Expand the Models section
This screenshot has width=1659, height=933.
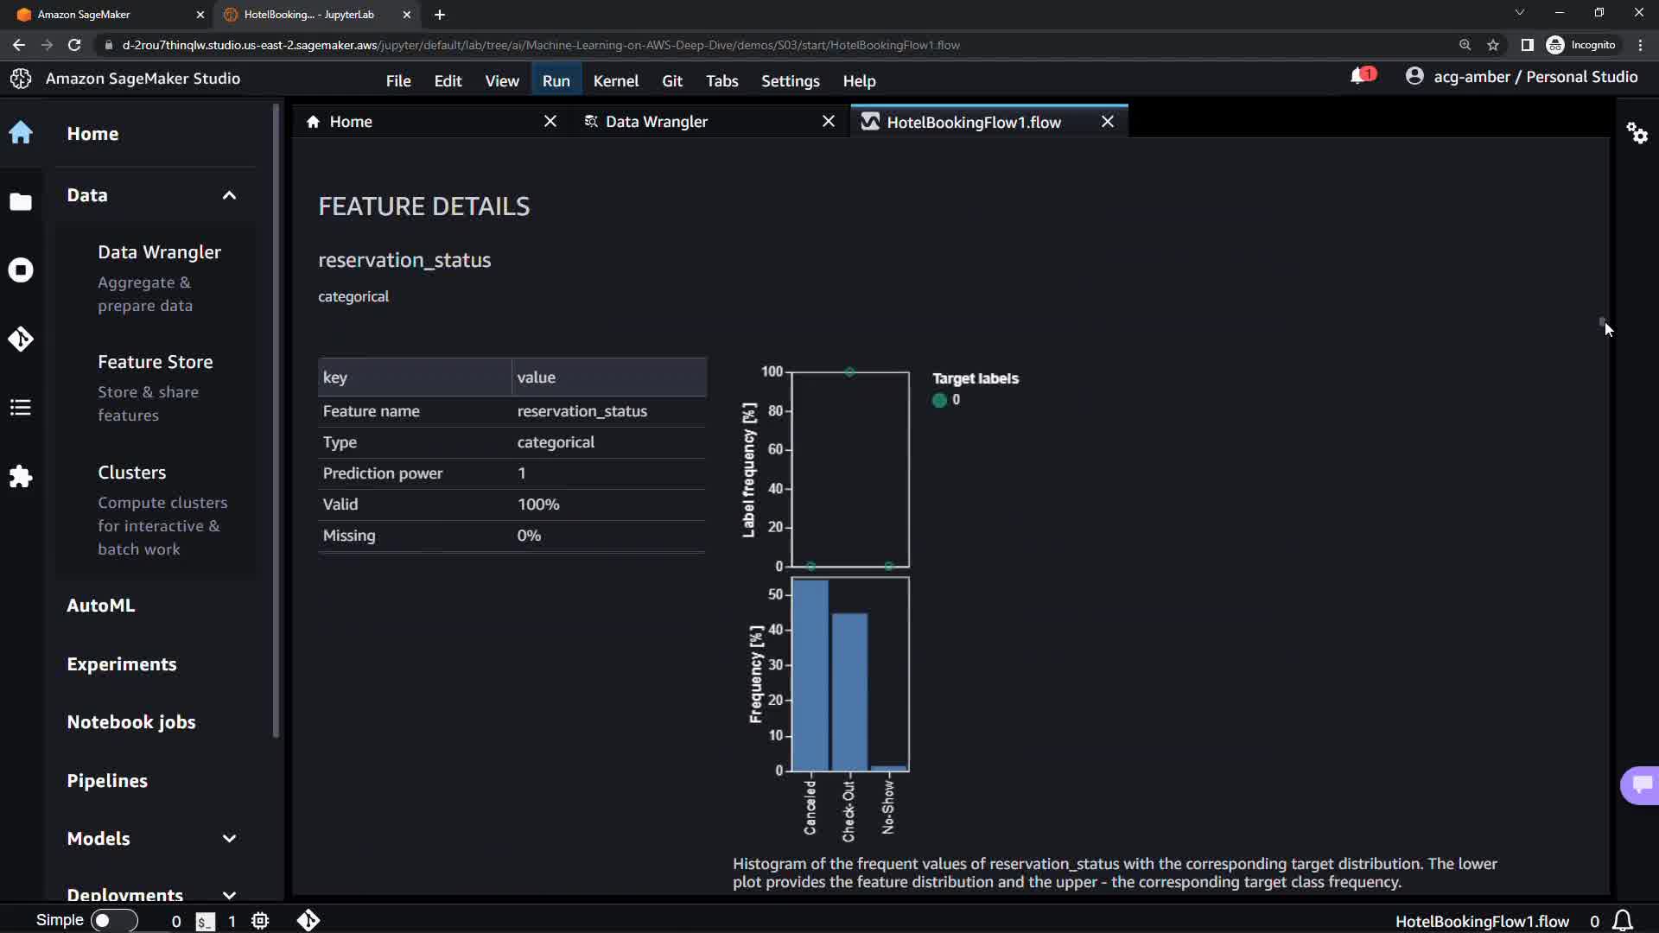point(229,839)
